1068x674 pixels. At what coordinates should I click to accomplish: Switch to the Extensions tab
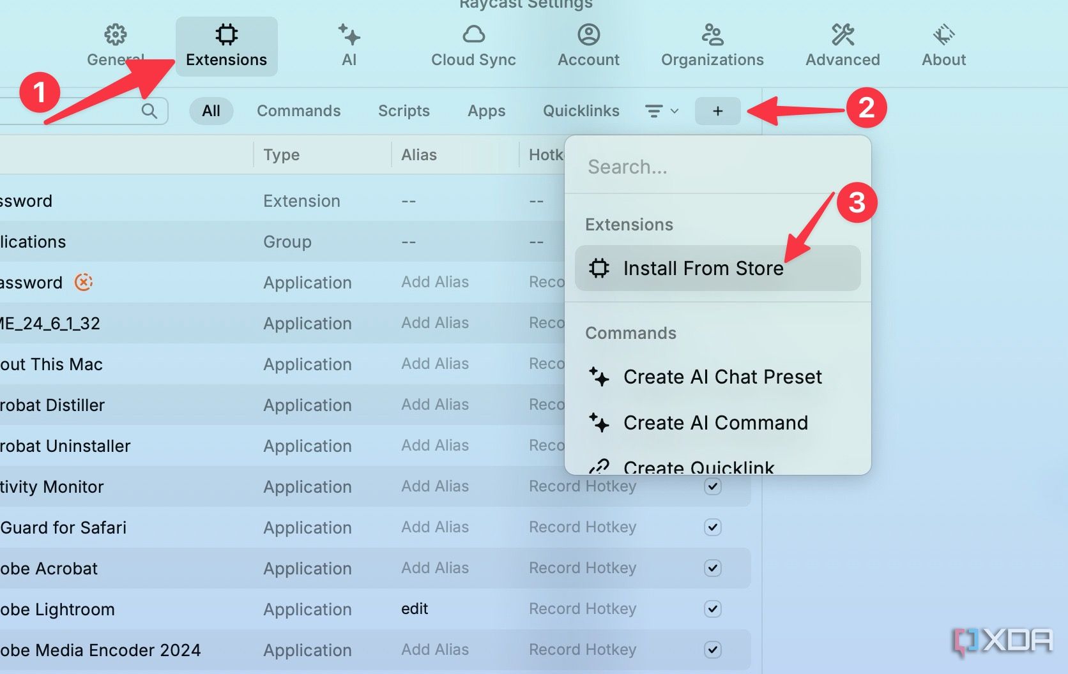226,46
